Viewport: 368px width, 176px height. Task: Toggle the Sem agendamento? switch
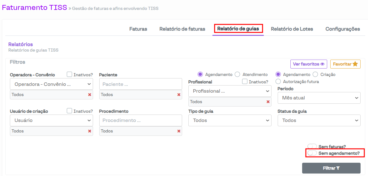click(312, 153)
